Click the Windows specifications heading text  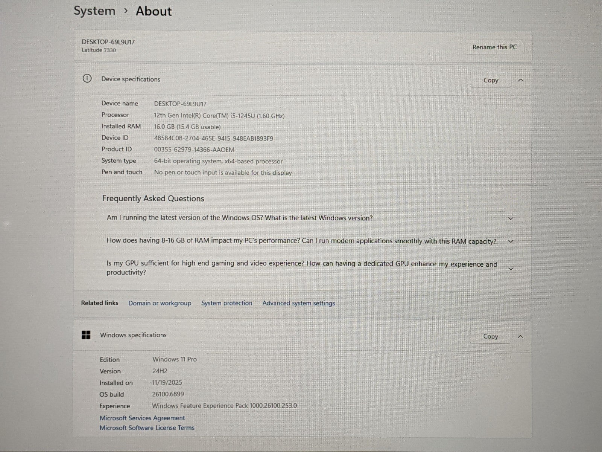tap(133, 335)
